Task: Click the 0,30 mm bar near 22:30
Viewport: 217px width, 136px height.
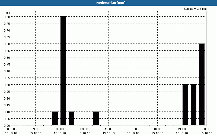Action: (193, 105)
